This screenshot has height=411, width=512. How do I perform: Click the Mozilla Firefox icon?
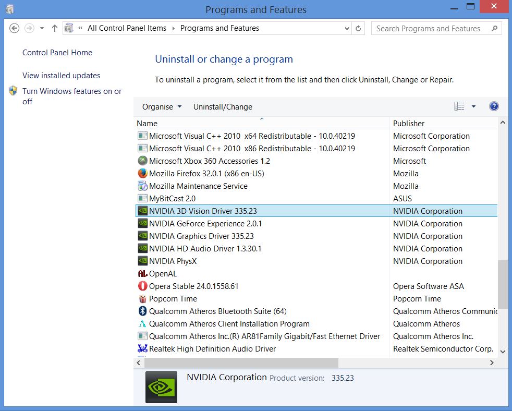pos(142,173)
